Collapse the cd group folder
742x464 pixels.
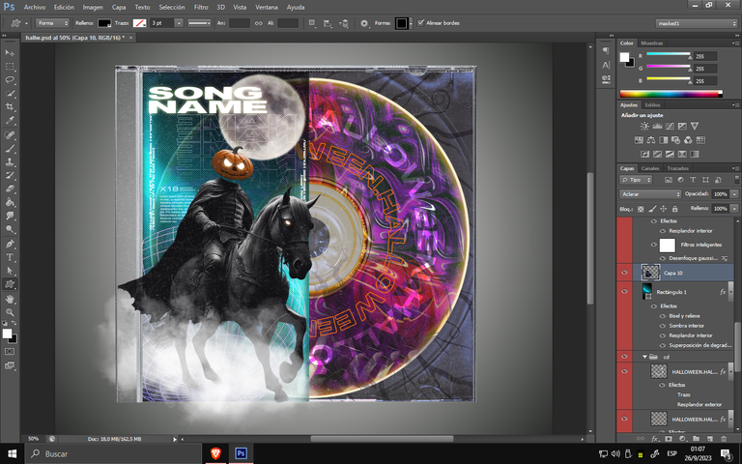coord(644,357)
